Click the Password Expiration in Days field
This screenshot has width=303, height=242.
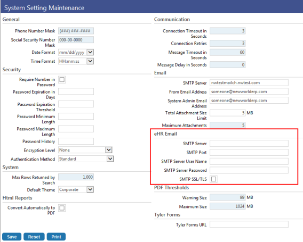pos(76,91)
